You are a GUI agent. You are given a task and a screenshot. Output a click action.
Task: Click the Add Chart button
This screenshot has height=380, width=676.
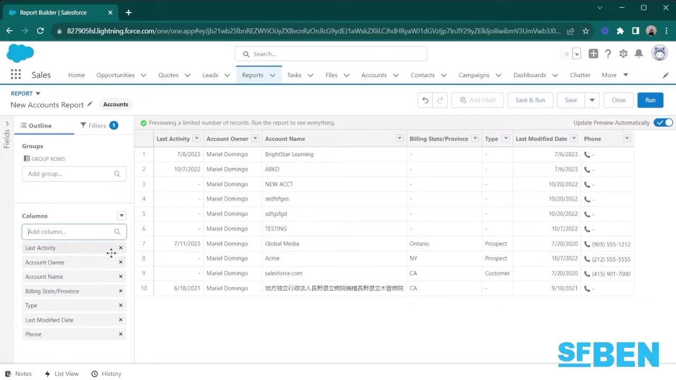coord(477,100)
